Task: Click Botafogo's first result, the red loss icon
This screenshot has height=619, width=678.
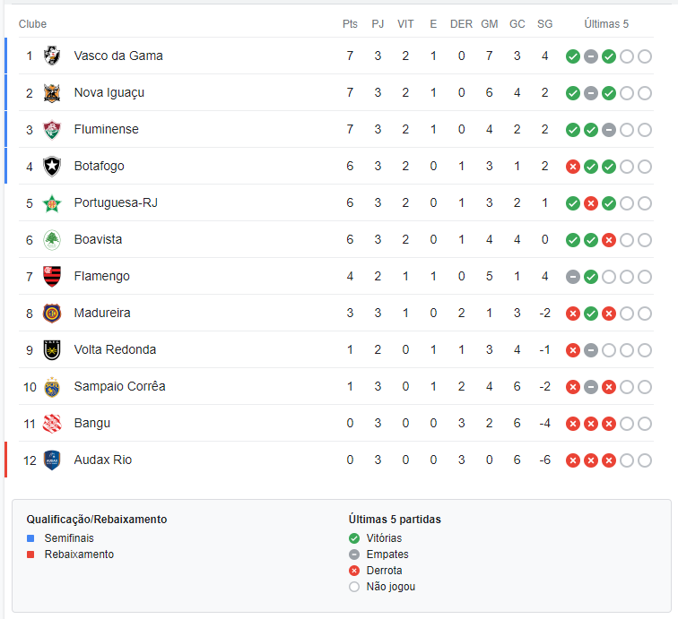Action: coord(573,167)
